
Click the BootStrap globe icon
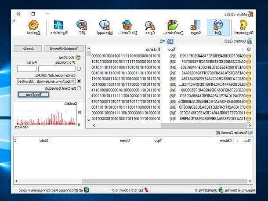click(x=78, y=57)
